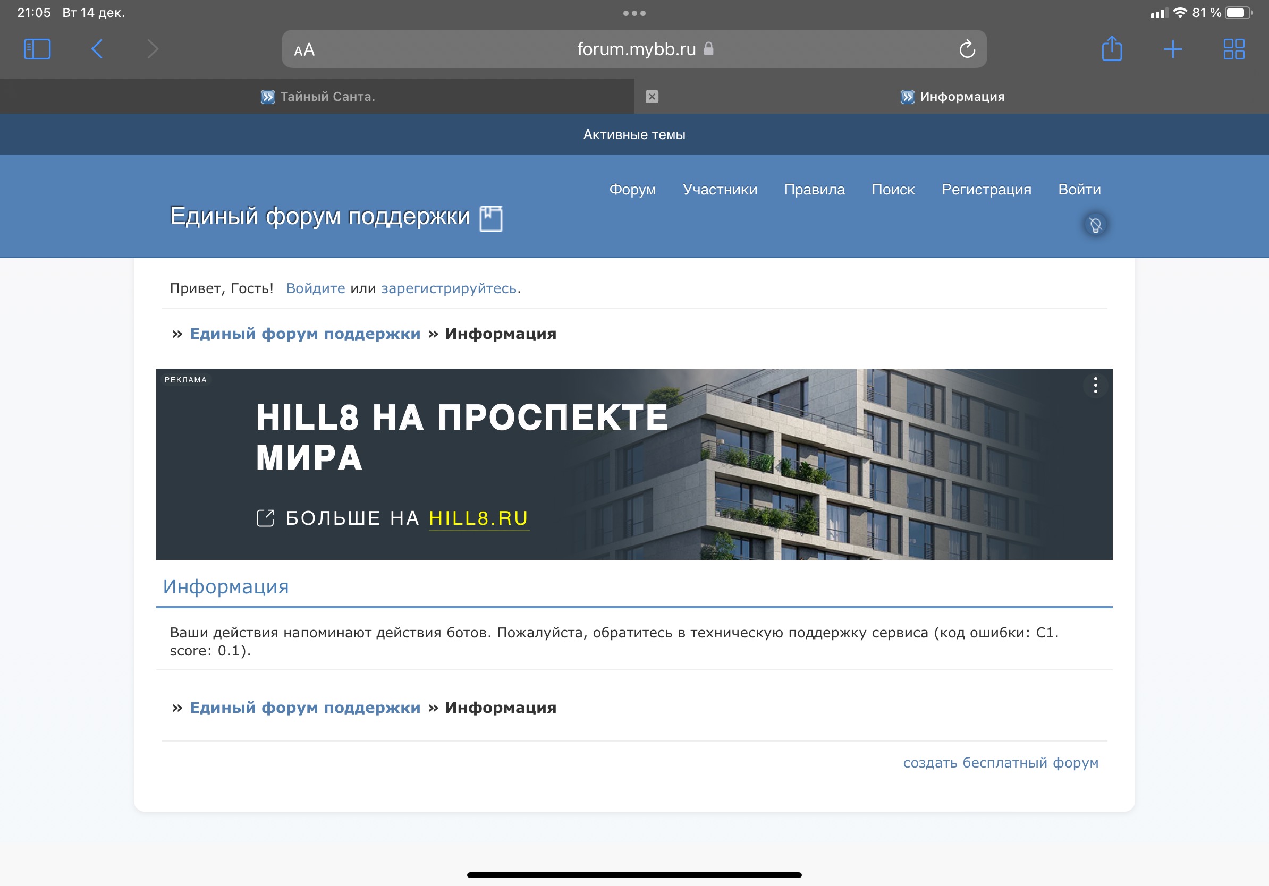Click Войти in the navigation

point(1079,190)
